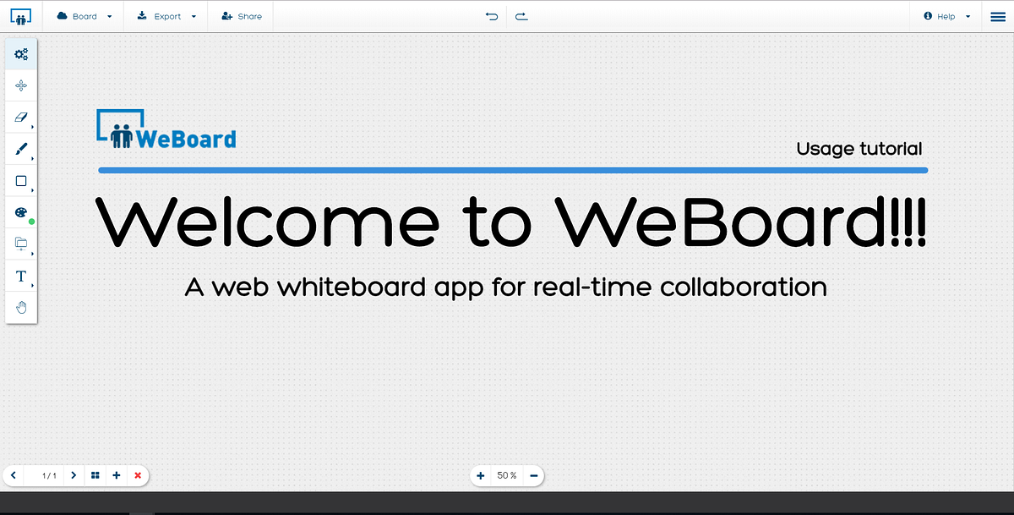Click the 'A web whiteboard app' subtitle

coord(505,288)
